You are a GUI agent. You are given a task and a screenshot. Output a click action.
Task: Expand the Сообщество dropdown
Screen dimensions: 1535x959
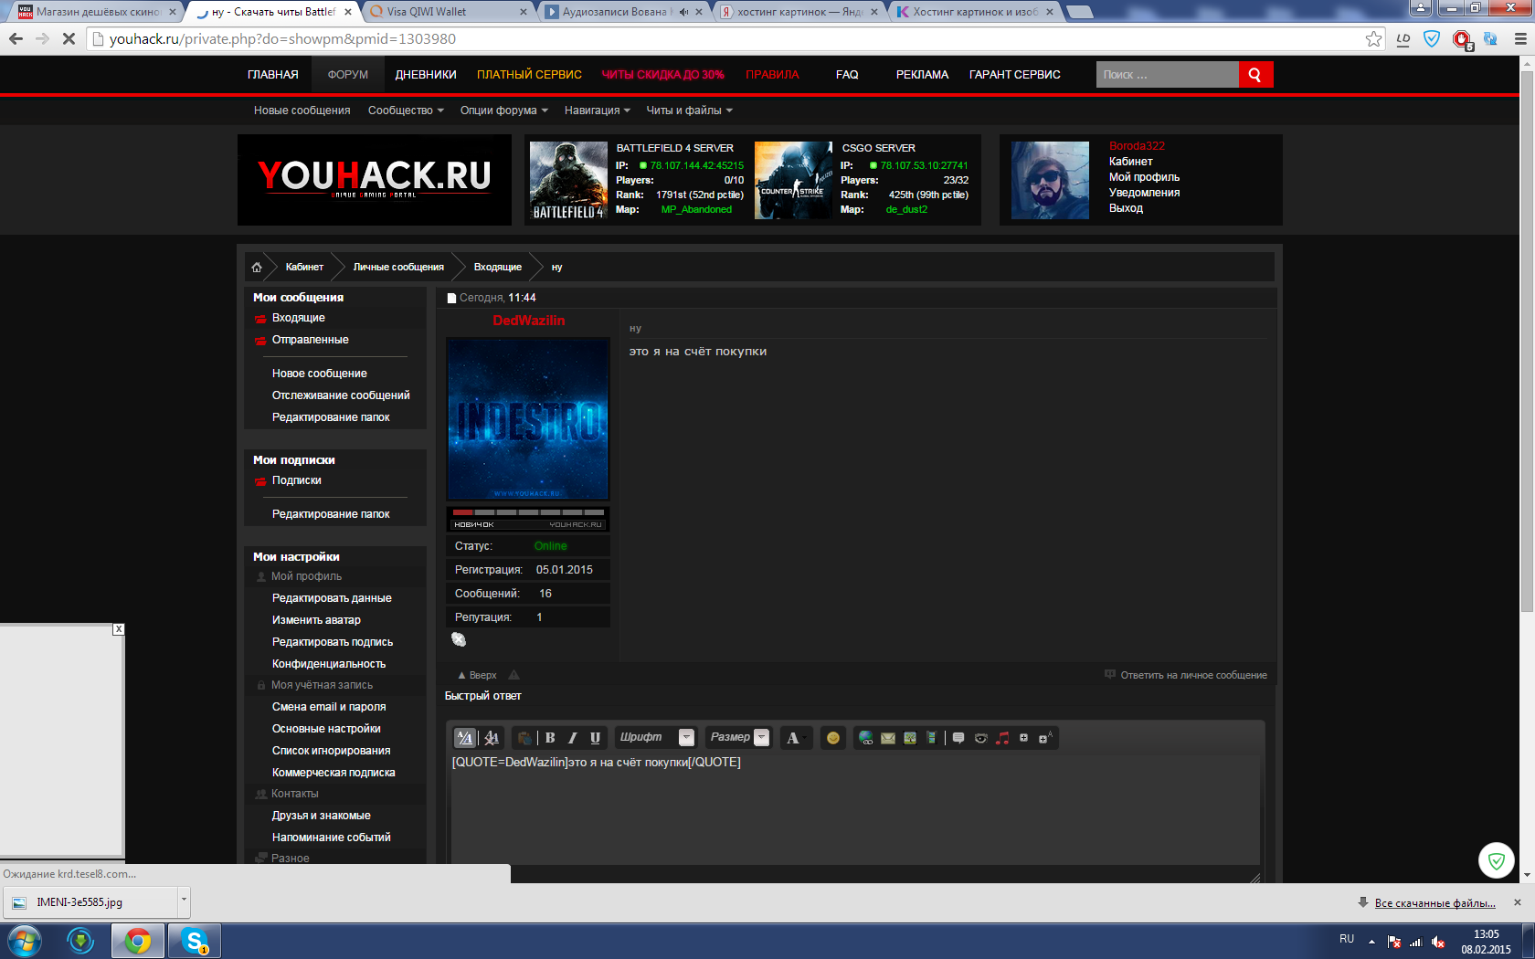pyautogui.click(x=406, y=111)
